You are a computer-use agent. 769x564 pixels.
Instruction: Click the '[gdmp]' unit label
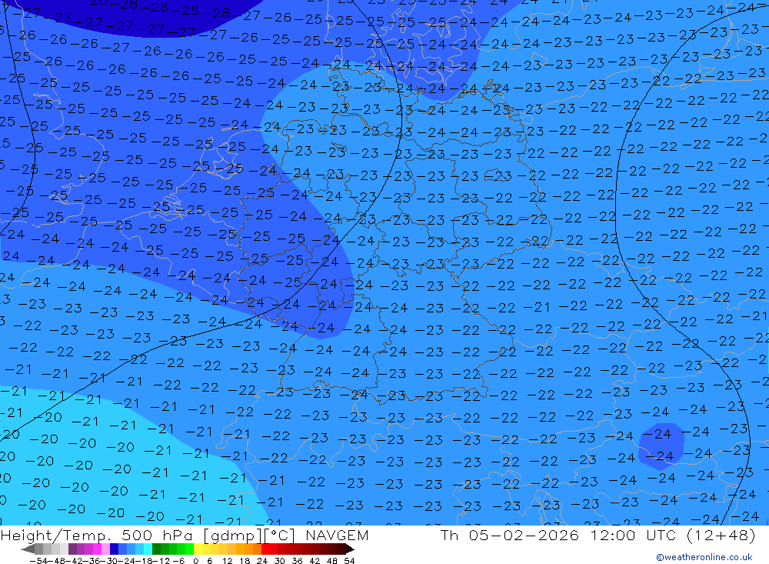pyautogui.click(x=234, y=536)
